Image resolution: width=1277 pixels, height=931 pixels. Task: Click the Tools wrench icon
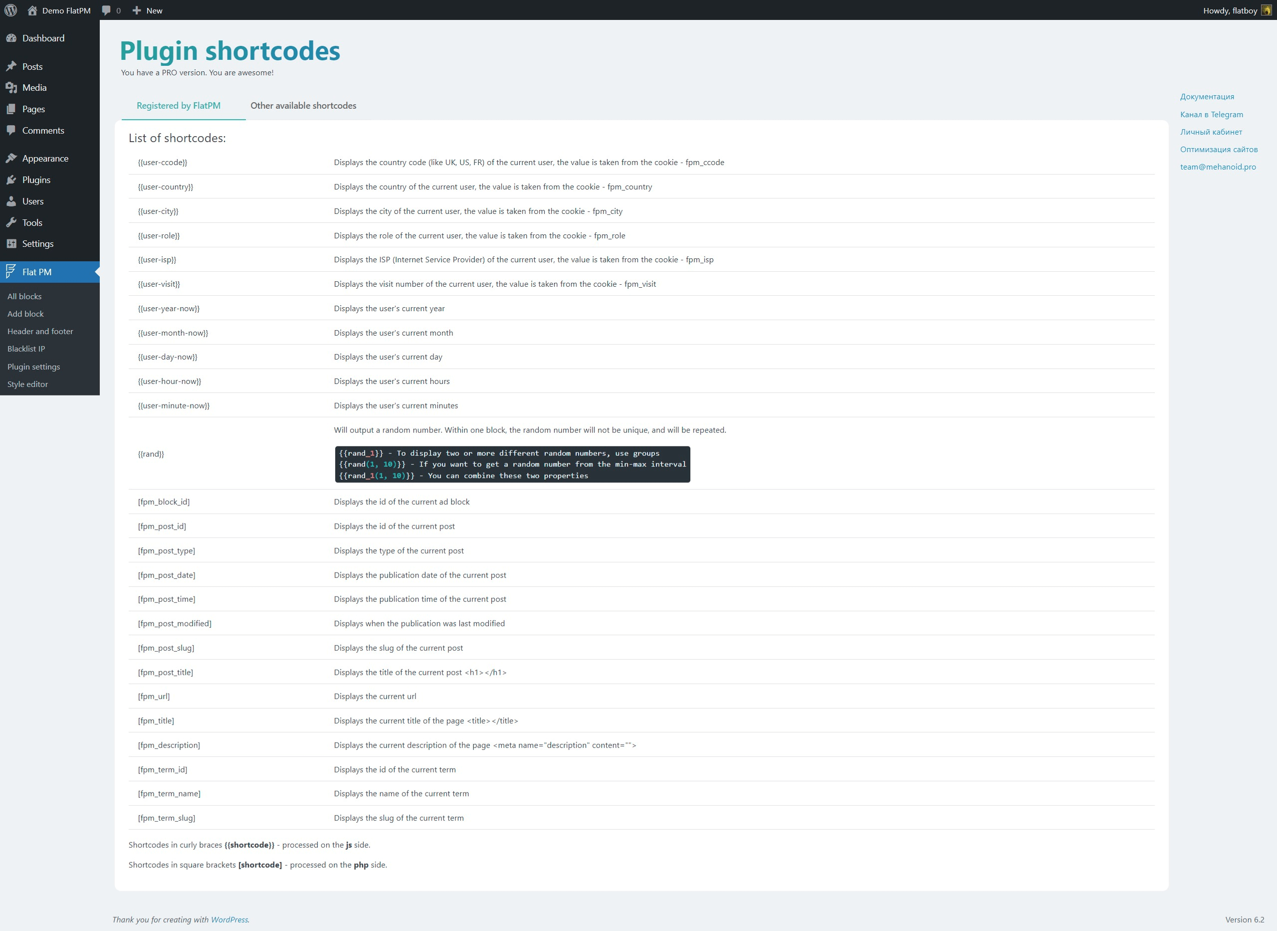tap(11, 222)
